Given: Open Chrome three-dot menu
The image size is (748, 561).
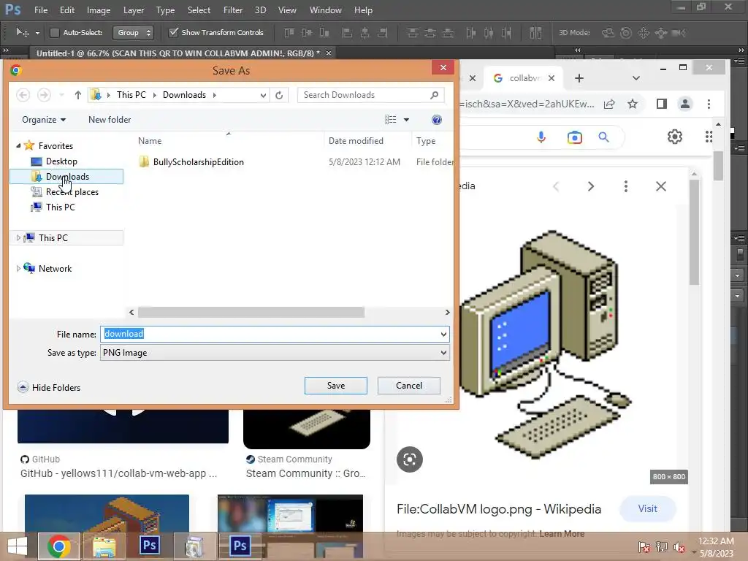Looking at the screenshot, I should (x=709, y=104).
